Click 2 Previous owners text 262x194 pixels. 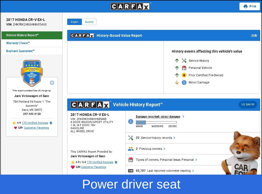149,149
